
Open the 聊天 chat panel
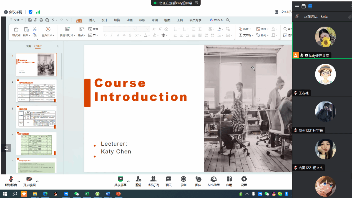(x=169, y=181)
